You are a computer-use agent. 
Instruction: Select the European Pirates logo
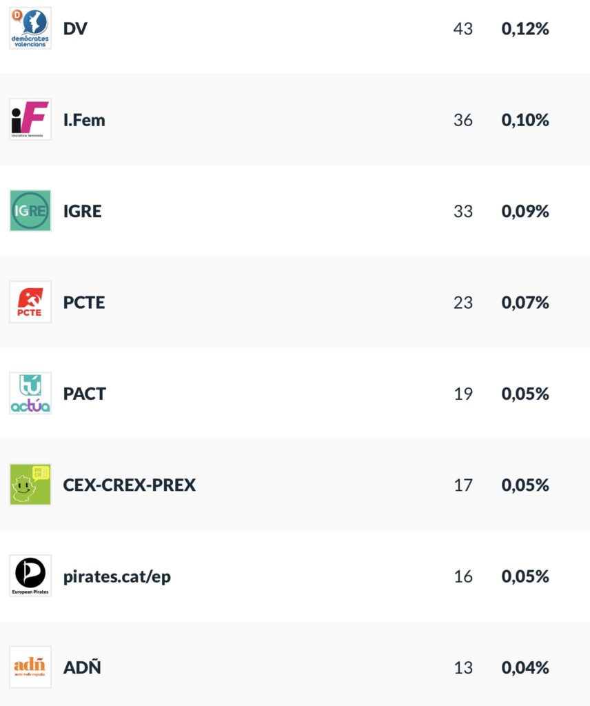tap(30, 576)
